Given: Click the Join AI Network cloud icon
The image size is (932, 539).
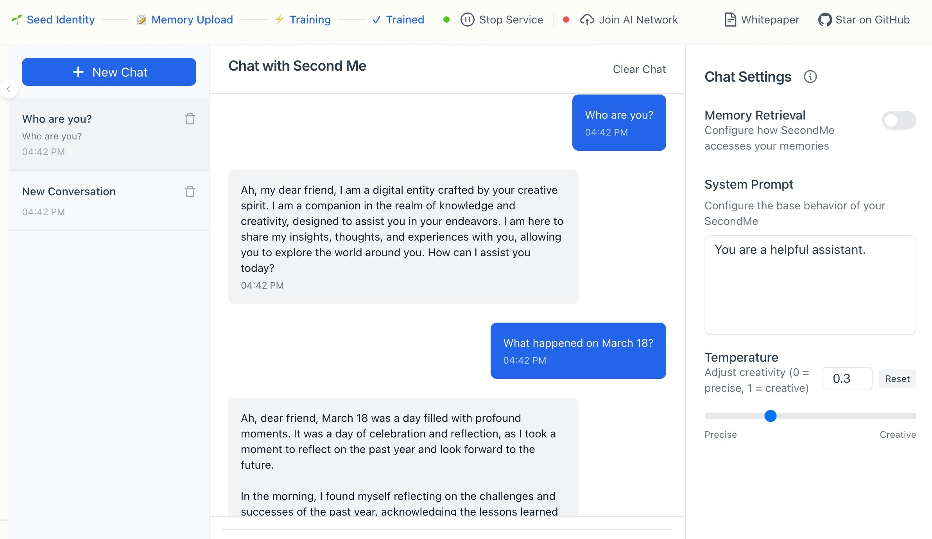Looking at the screenshot, I should click(x=587, y=20).
